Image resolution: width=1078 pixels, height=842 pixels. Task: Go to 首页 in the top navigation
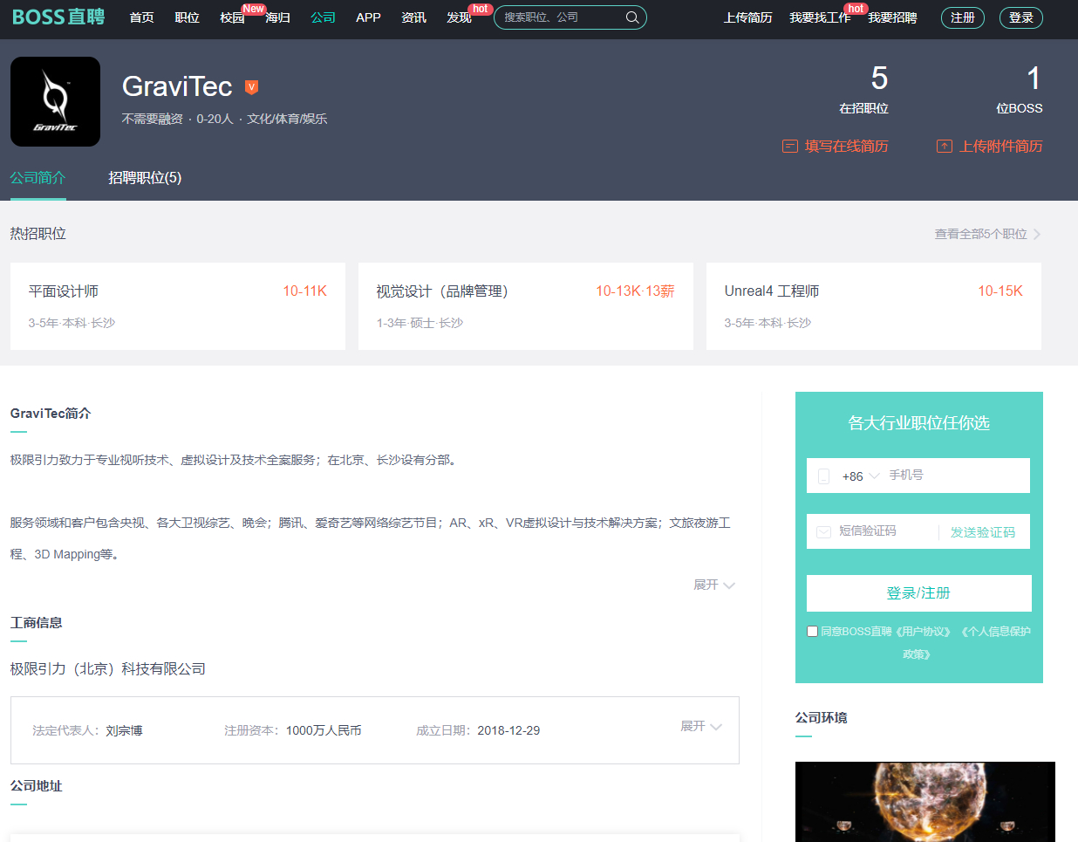tap(141, 17)
